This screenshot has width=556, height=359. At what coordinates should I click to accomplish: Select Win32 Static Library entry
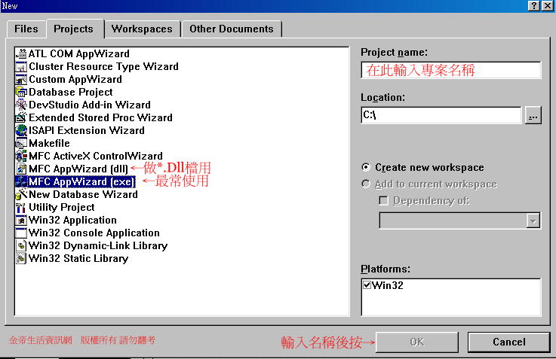pos(78,258)
